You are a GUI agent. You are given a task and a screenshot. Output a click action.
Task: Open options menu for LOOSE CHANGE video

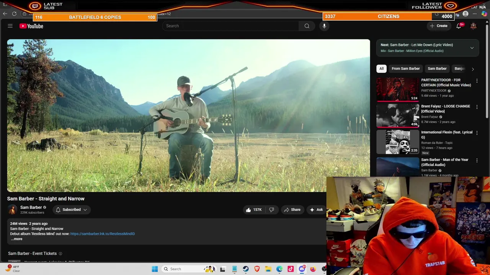[x=477, y=107]
